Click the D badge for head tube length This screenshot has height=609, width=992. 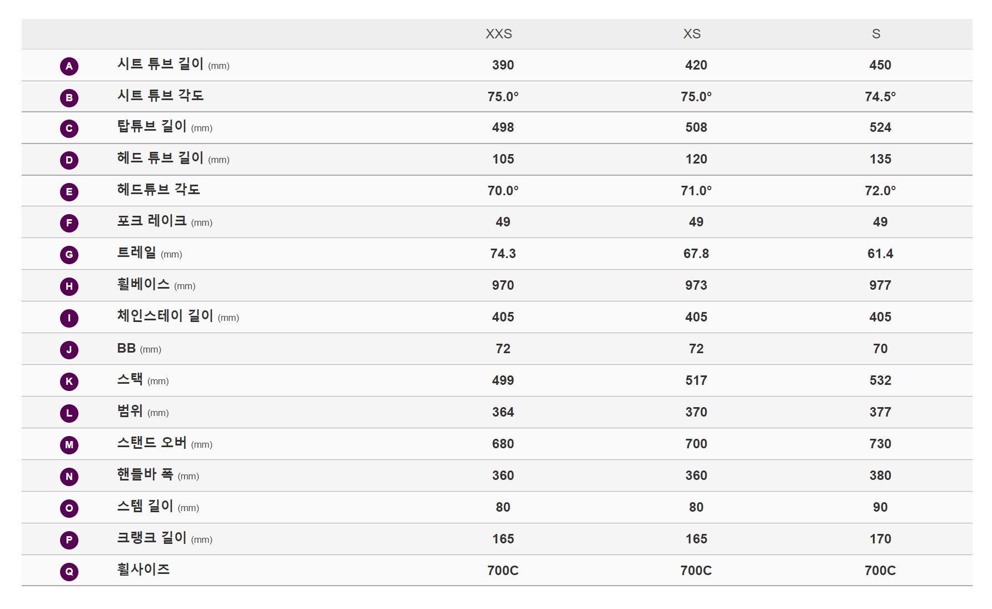[69, 160]
